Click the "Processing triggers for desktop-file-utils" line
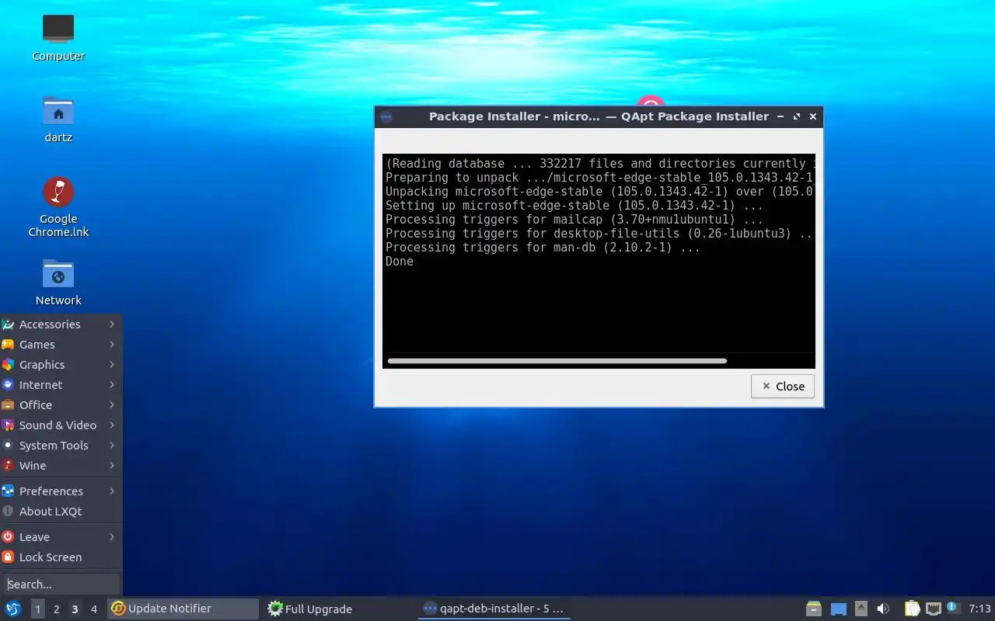This screenshot has height=621, width=995. click(x=599, y=234)
